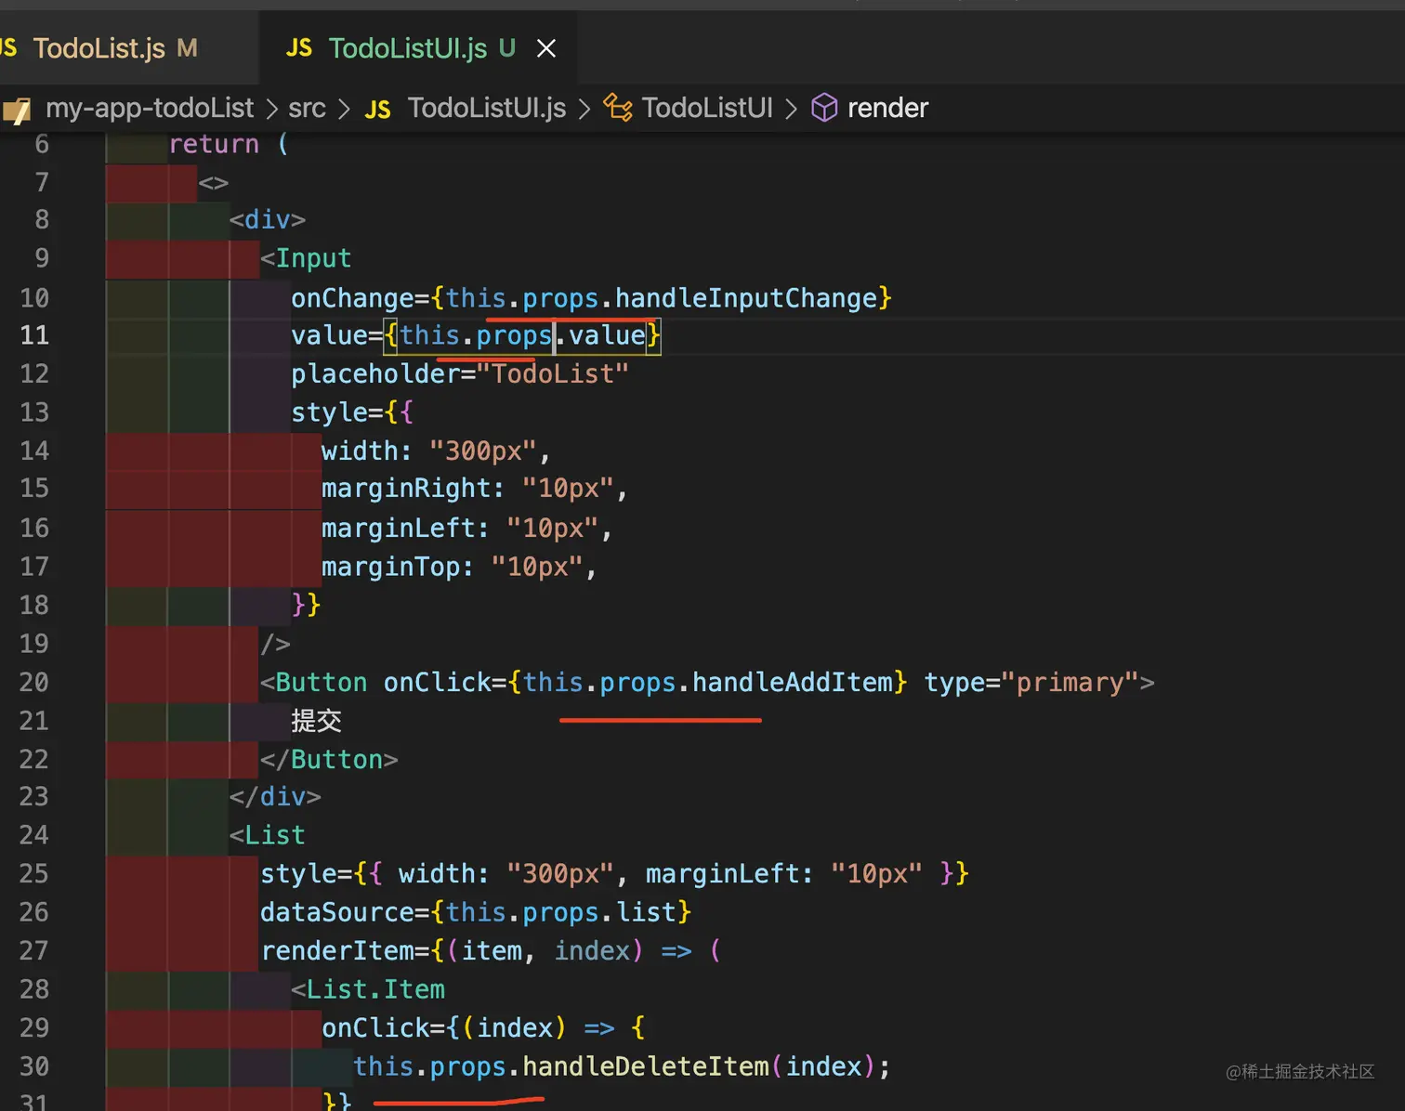Click the folder icon in the breadcrumb
This screenshot has height=1111, width=1405.
pos(17,110)
